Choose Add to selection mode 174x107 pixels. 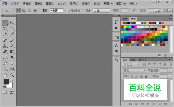coord(24,10)
